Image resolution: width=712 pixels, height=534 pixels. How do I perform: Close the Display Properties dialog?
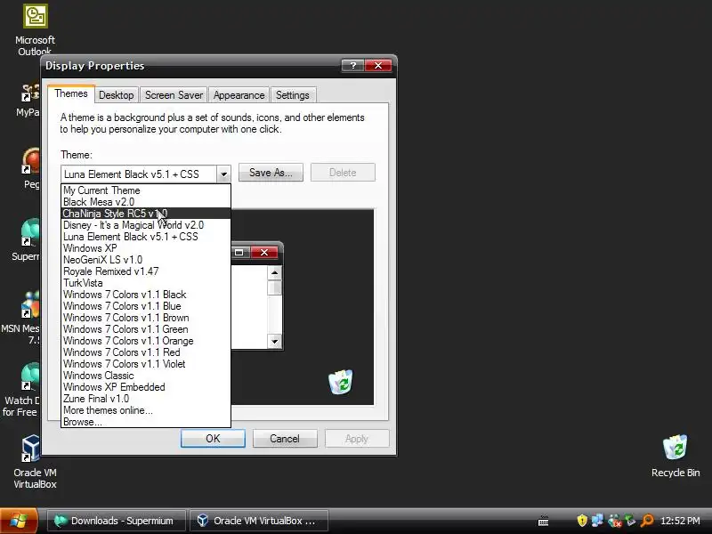[377, 65]
